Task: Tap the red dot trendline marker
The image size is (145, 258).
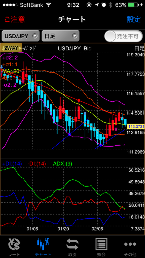Action: pyautogui.click(x=79, y=100)
